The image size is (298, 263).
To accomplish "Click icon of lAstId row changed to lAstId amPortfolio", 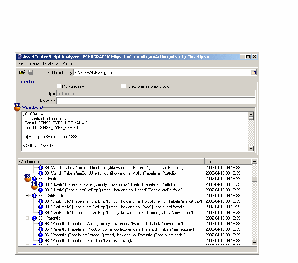I will 41,173.
